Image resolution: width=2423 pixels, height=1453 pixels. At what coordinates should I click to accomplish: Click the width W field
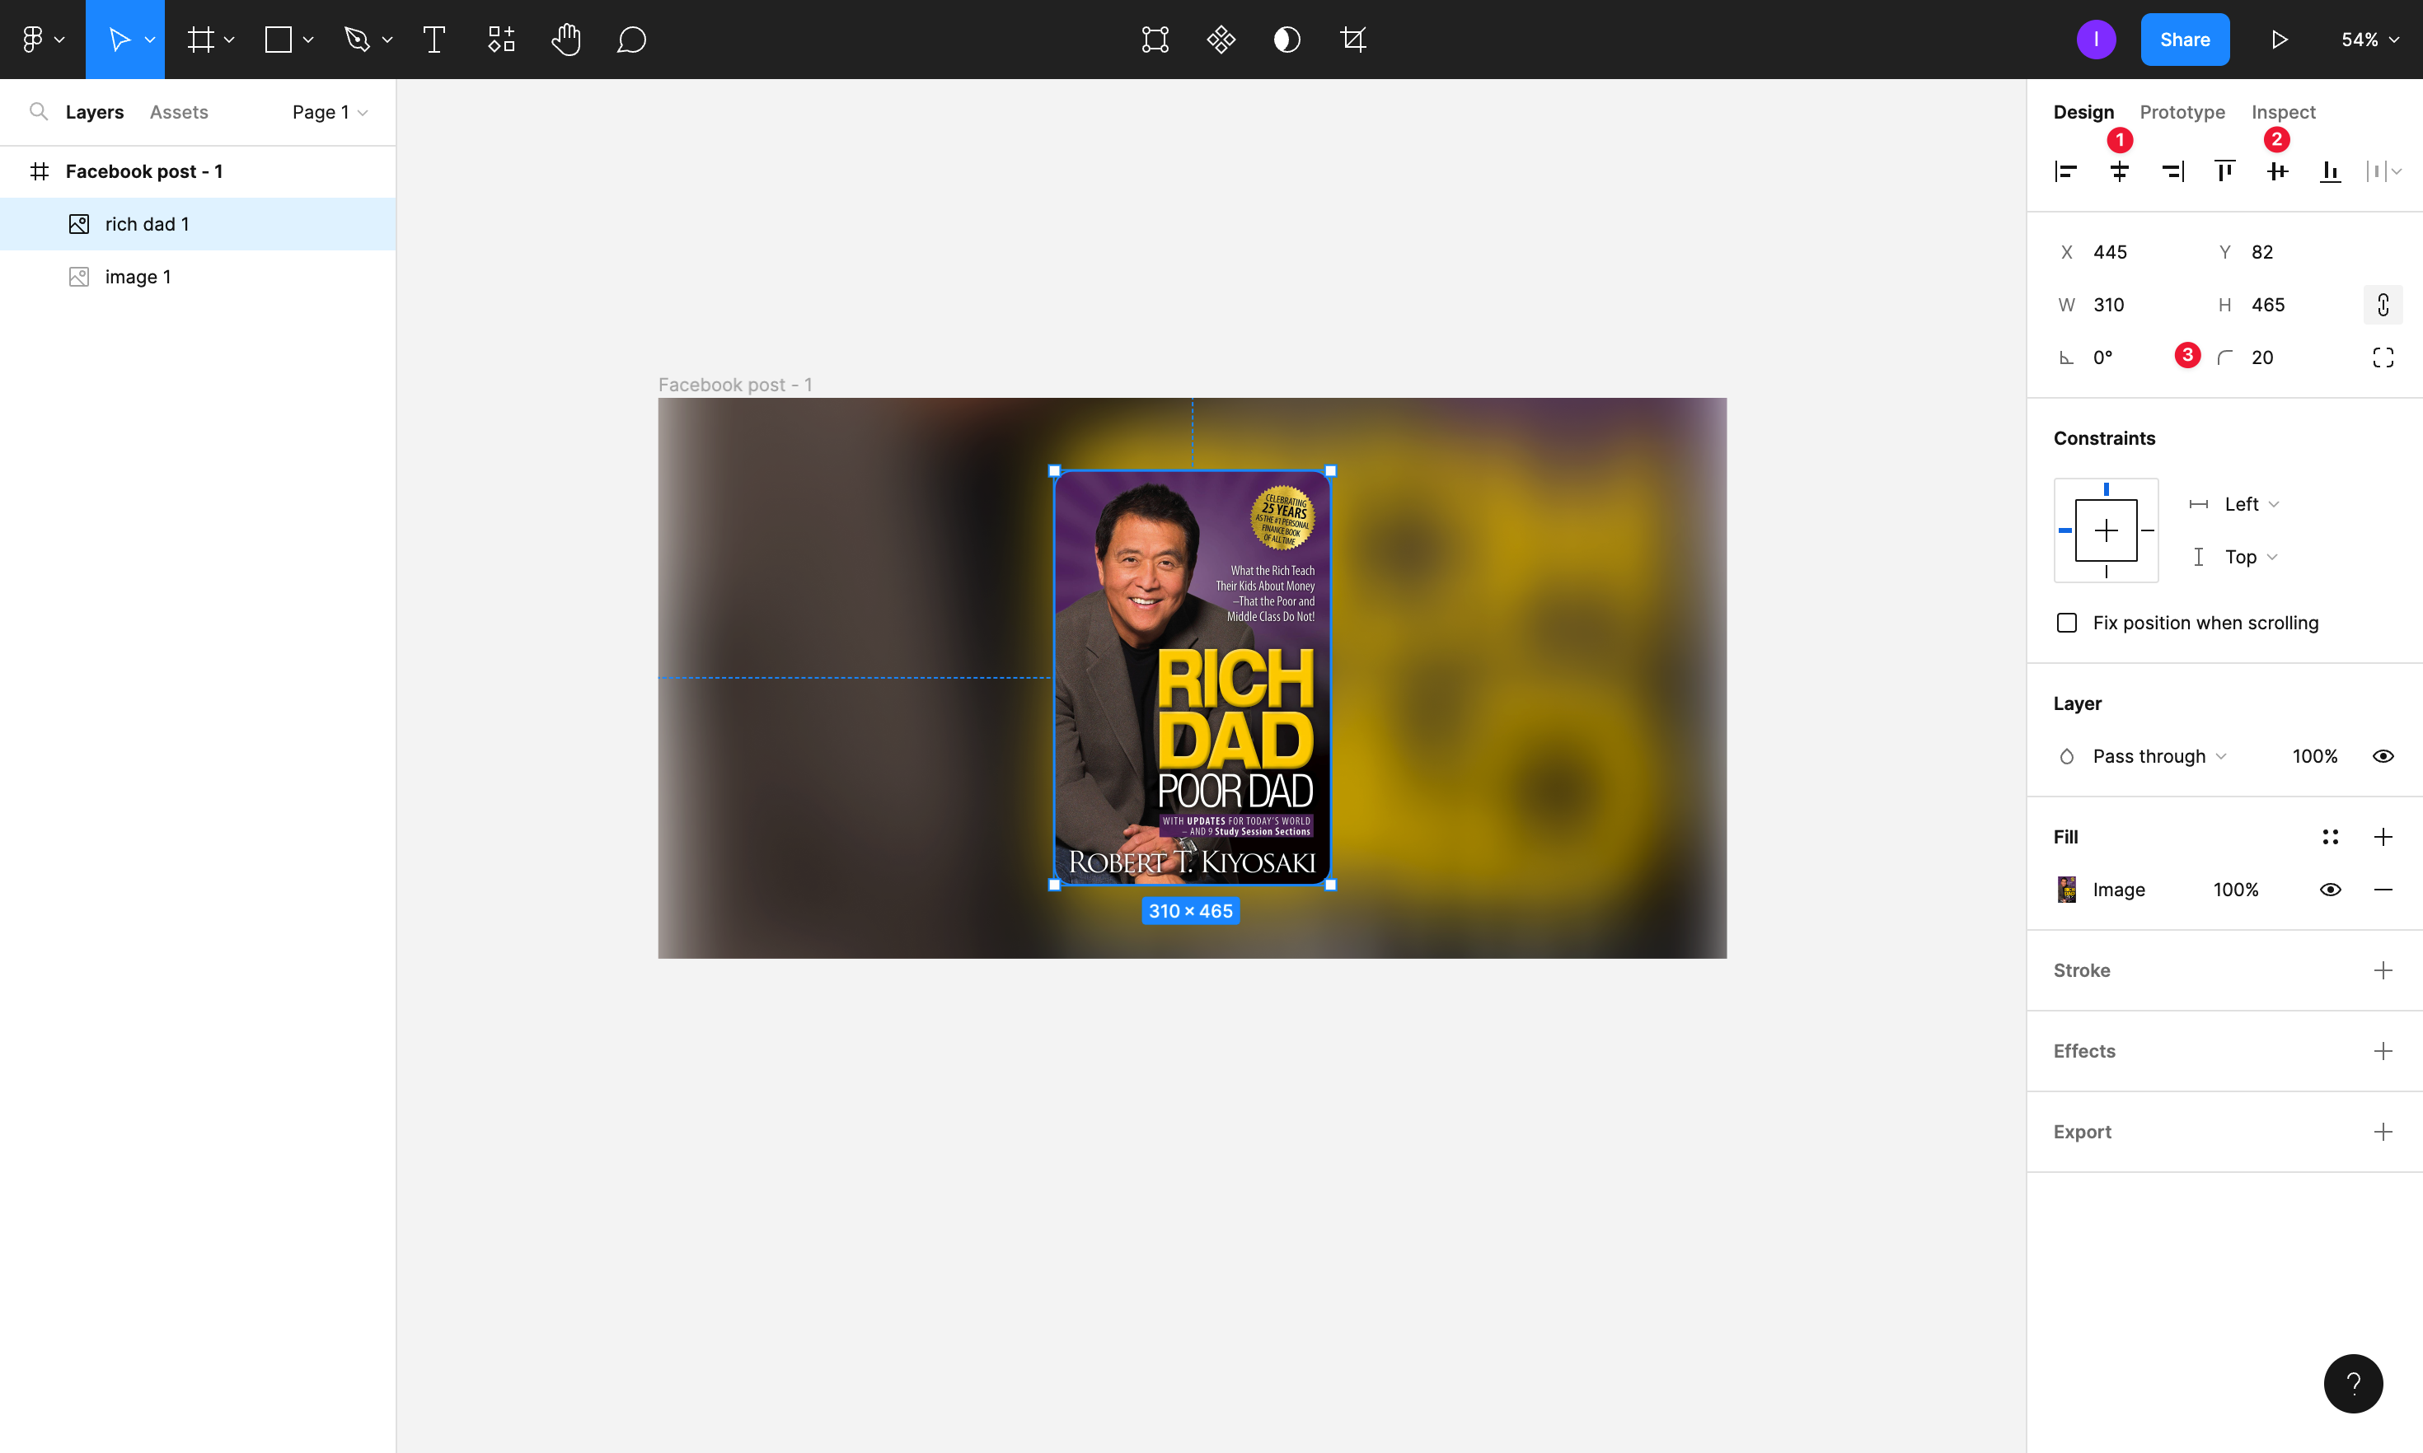click(2125, 305)
